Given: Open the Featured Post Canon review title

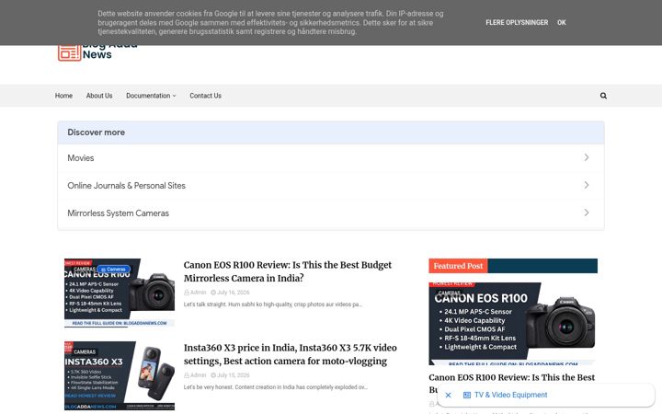Looking at the screenshot, I should (x=512, y=377).
